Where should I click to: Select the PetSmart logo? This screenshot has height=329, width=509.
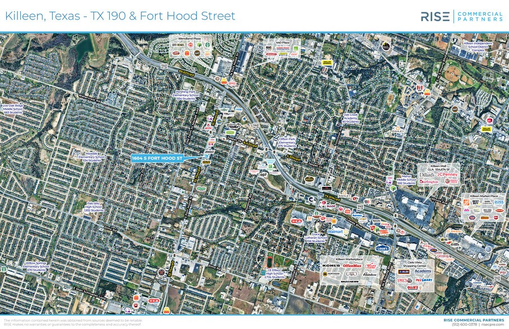[x=424, y=280]
